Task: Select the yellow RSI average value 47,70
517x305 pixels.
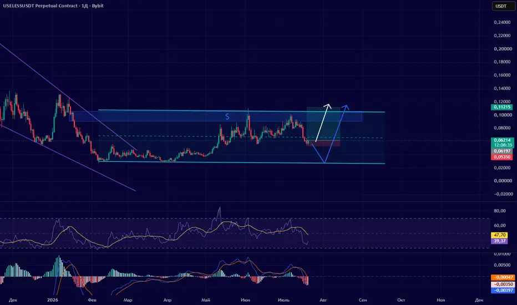Action: pos(499,235)
